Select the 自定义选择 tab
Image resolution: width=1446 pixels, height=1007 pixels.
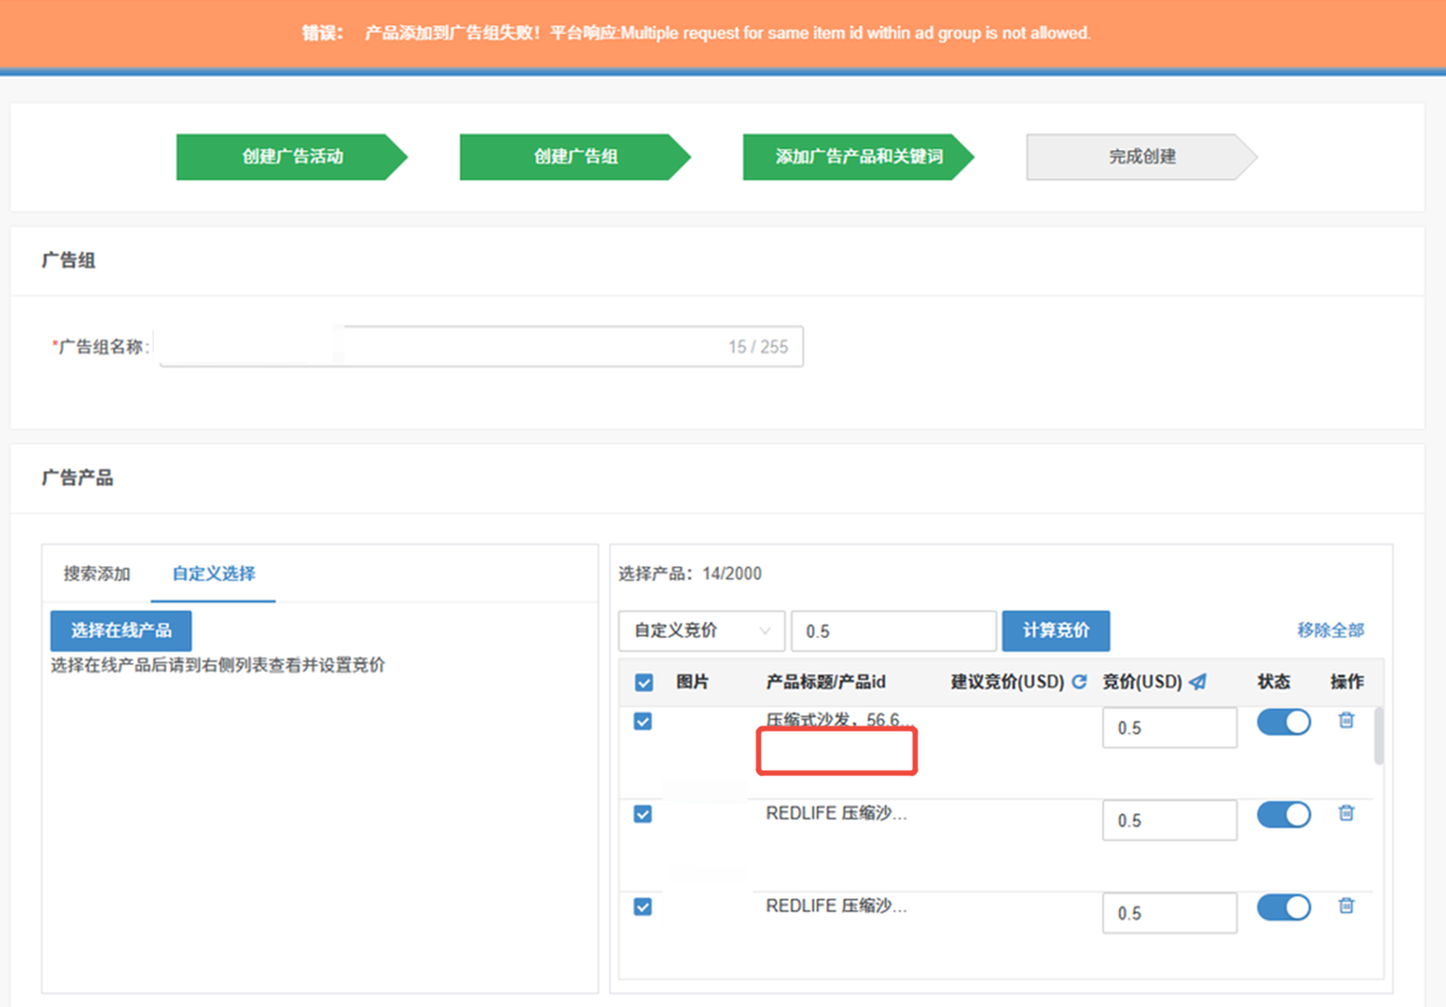point(213,574)
